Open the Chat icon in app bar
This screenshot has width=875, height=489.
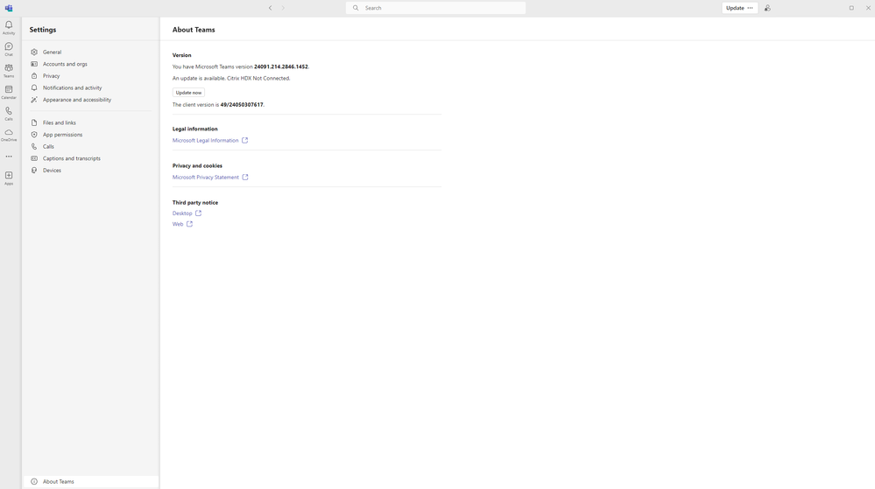click(9, 49)
